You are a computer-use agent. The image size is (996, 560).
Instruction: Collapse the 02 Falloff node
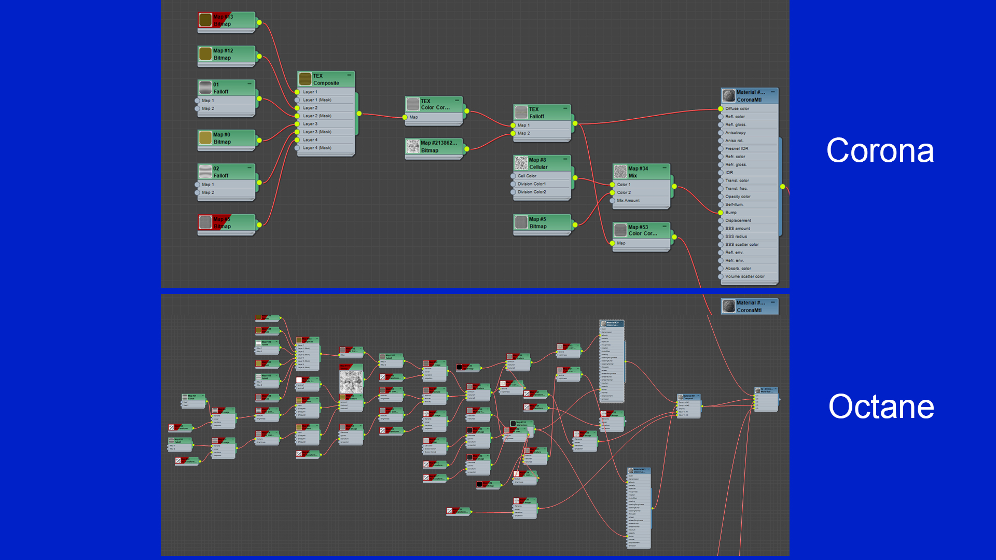[x=250, y=167]
